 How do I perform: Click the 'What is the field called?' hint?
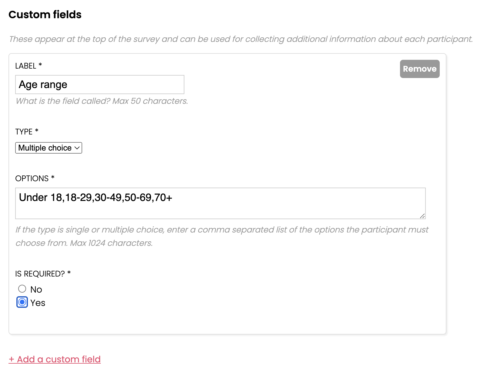(102, 101)
